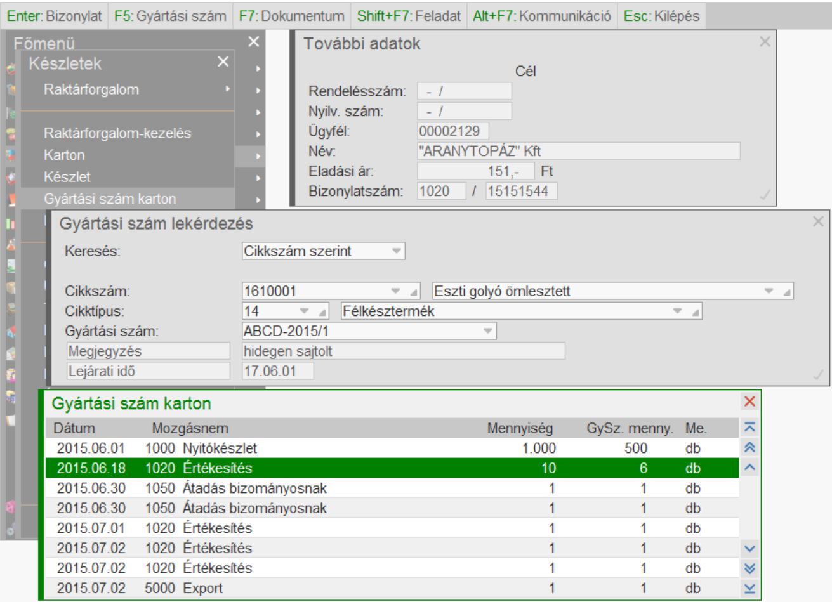Image resolution: width=832 pixels, height=602 pixels.
Task: Page down in Gyártási szám karton list
Action: [x=749, y=568]
